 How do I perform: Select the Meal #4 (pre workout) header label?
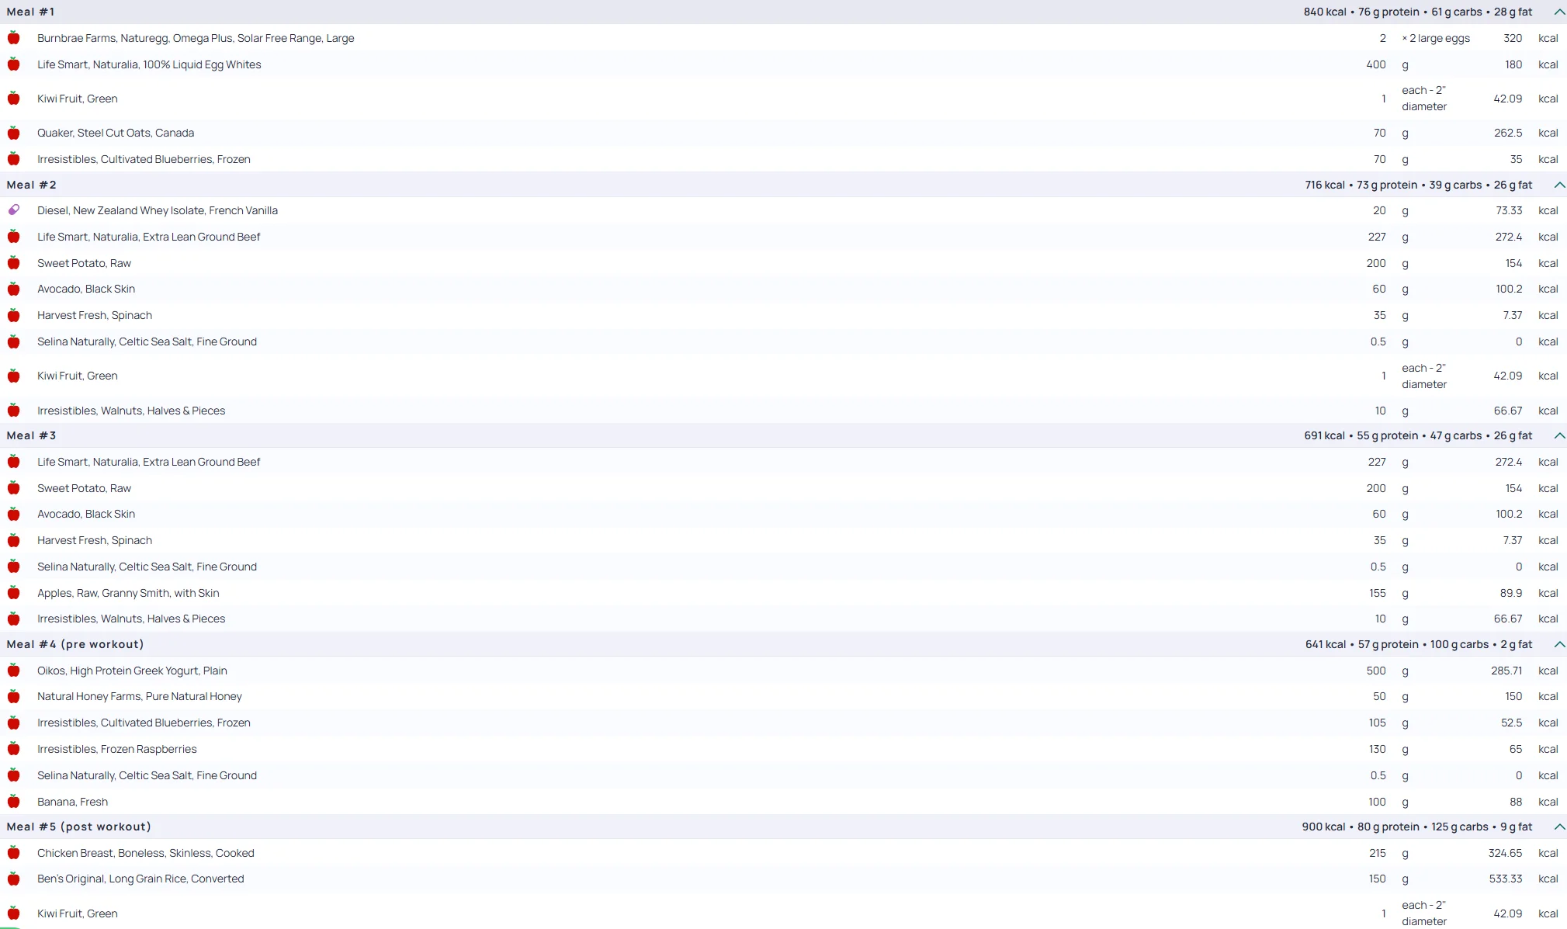75,644
